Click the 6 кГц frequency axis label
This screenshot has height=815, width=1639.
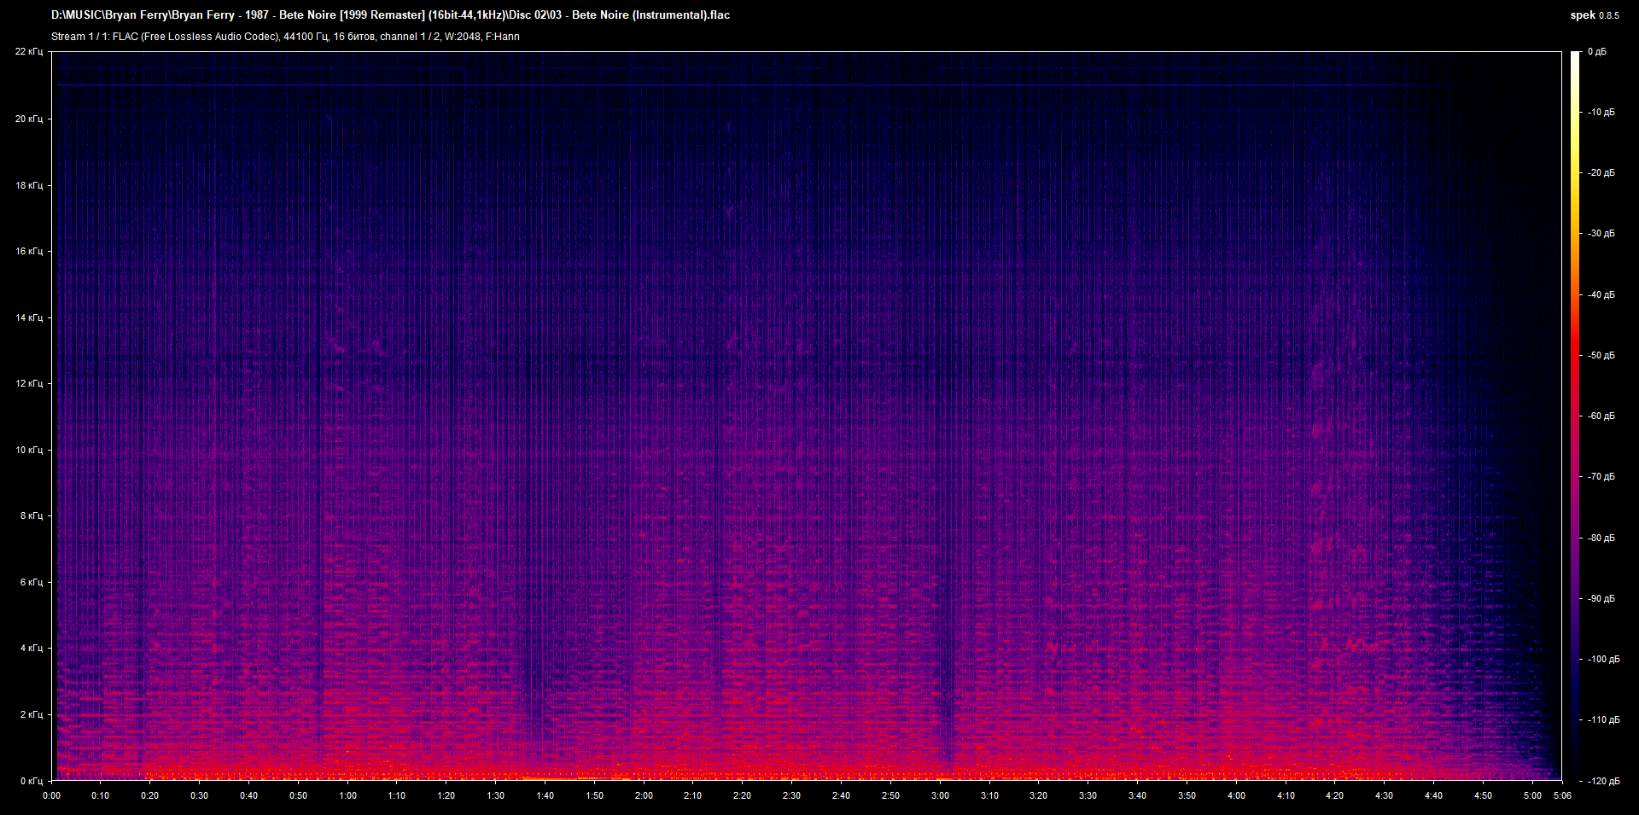32,582
